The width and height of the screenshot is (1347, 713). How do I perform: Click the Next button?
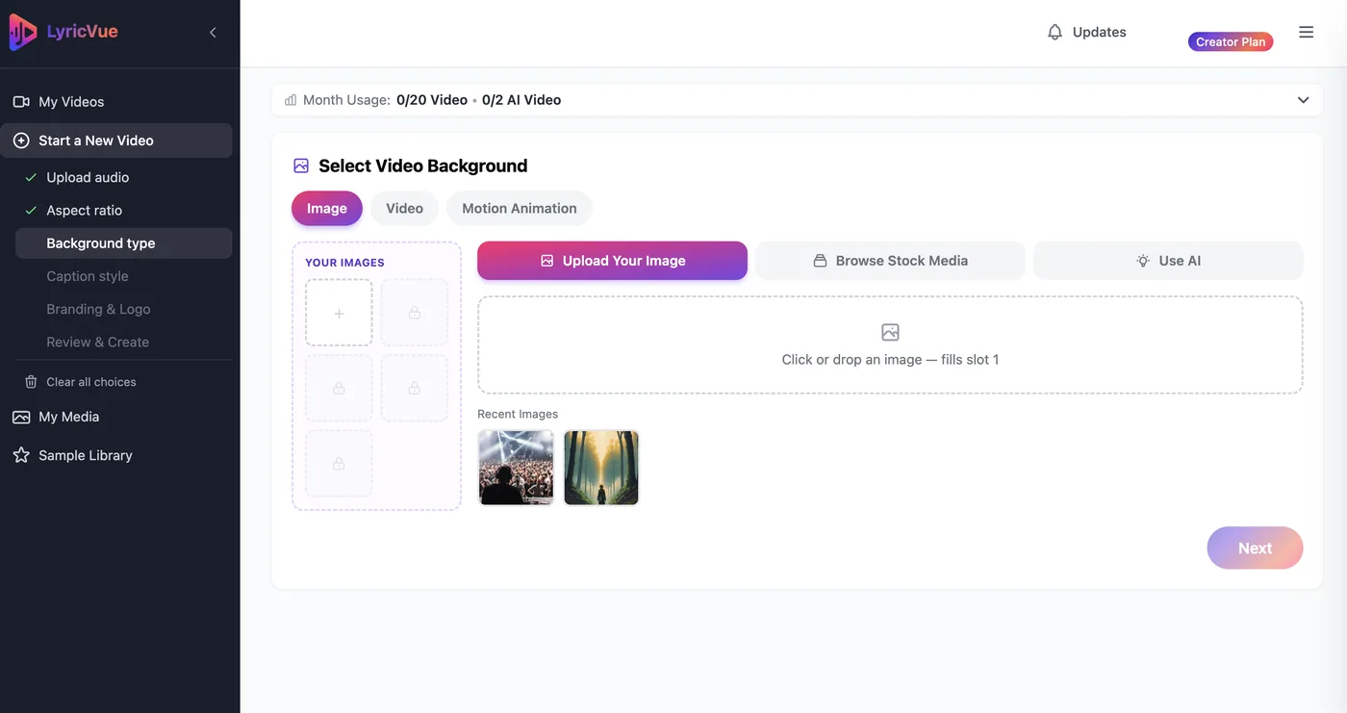(x=1255, y=547)
